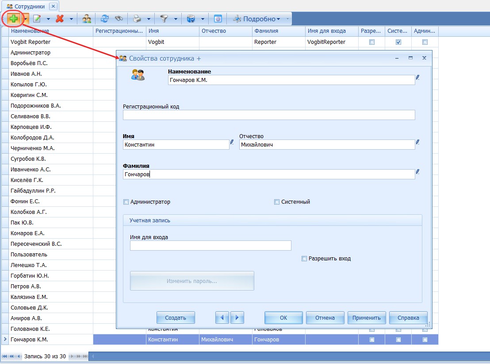490x364 pixels.
Task: Tick the Системный checkbox
Action: click(277, 202)
